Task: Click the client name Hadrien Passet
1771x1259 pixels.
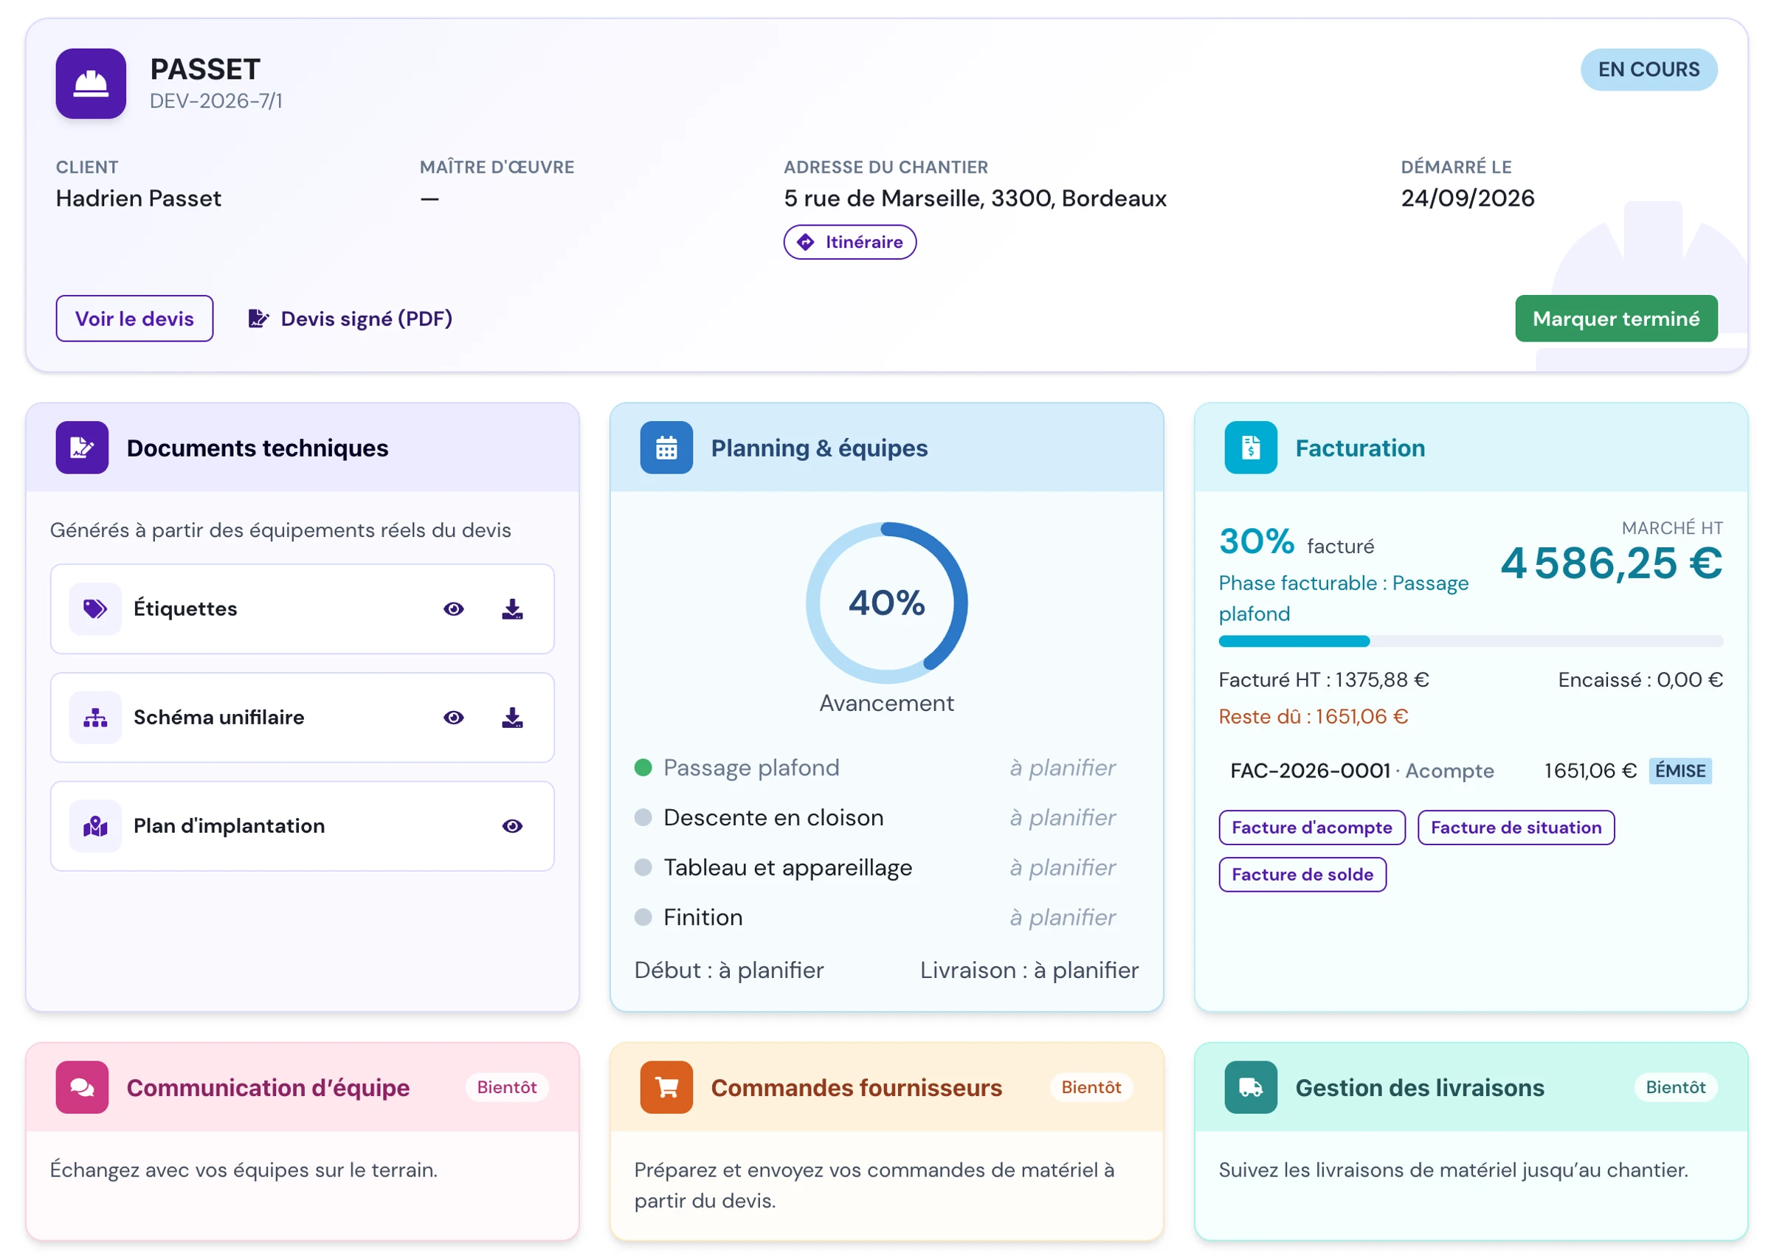Action: click(138, 198)
